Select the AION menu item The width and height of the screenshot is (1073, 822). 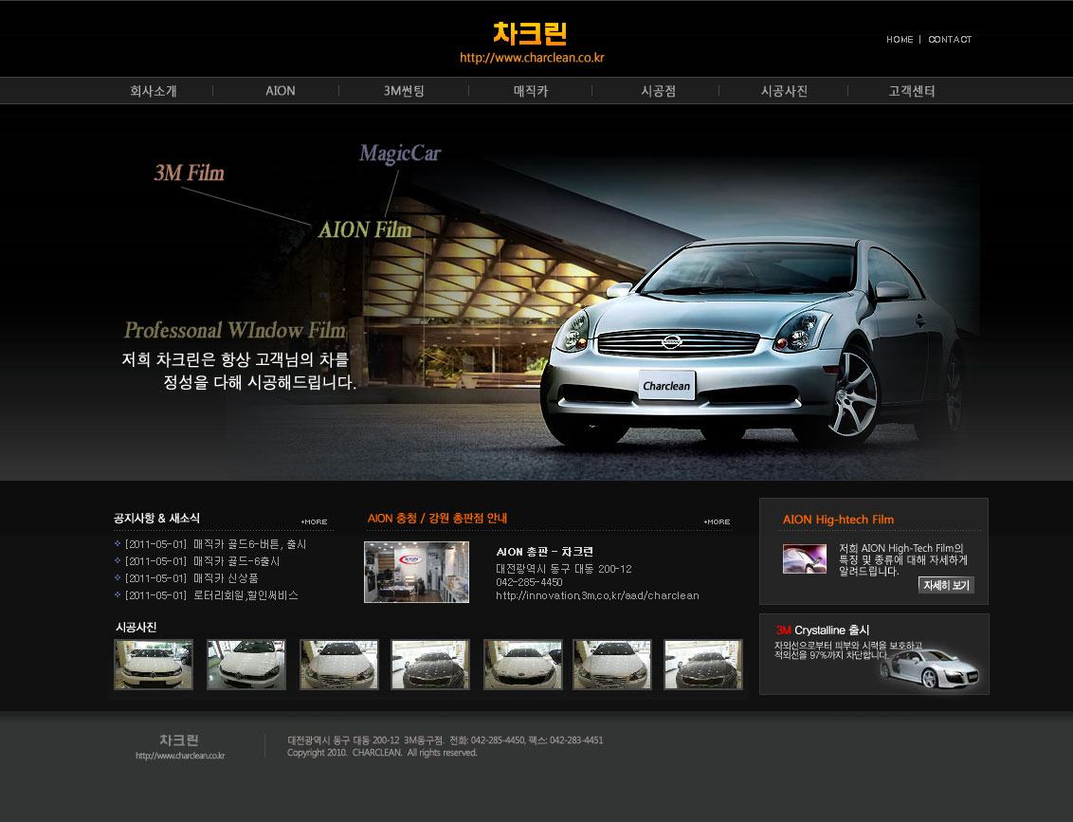(x=281, y=91)
